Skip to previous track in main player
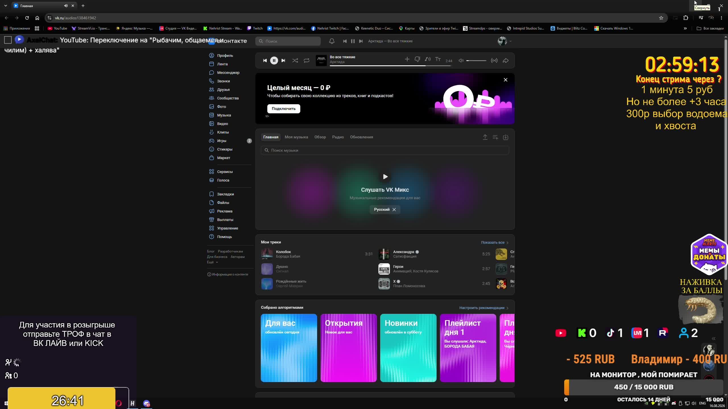The height and width of the screenshot is (409, 728). pos(265,60)
